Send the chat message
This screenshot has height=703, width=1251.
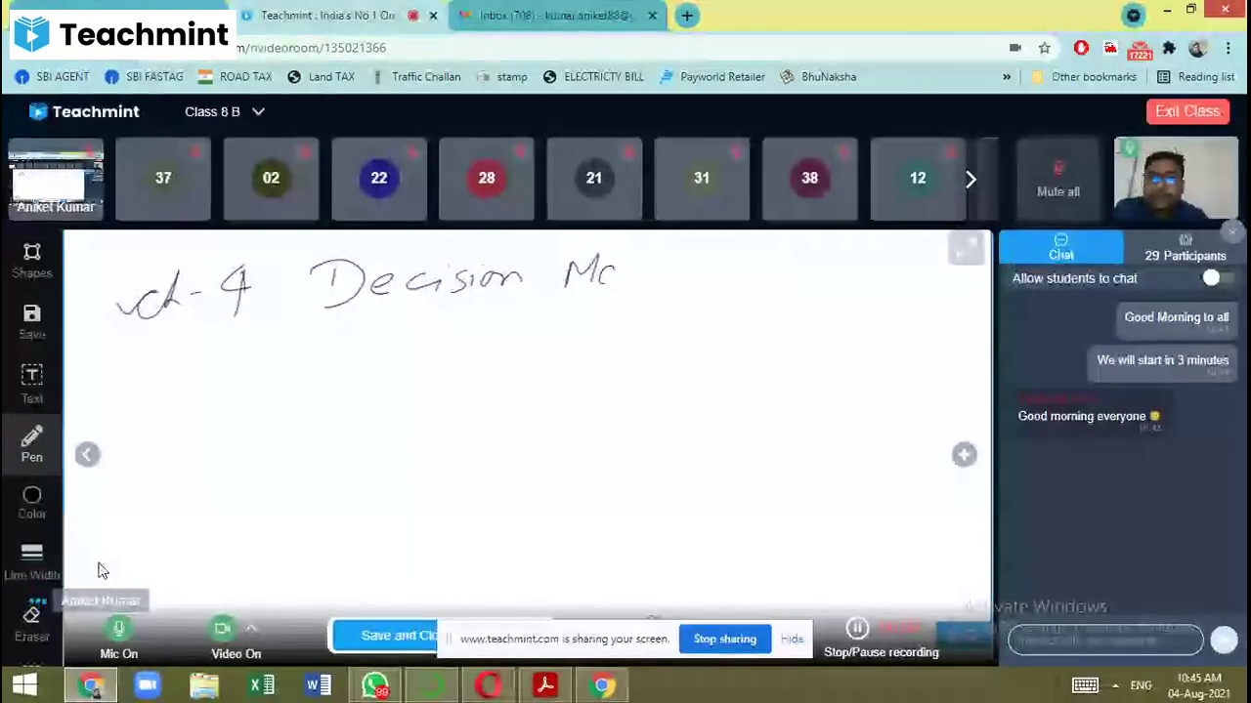1224,640
